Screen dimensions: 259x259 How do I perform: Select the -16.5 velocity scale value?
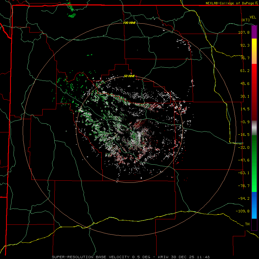[x=244, y=135]
